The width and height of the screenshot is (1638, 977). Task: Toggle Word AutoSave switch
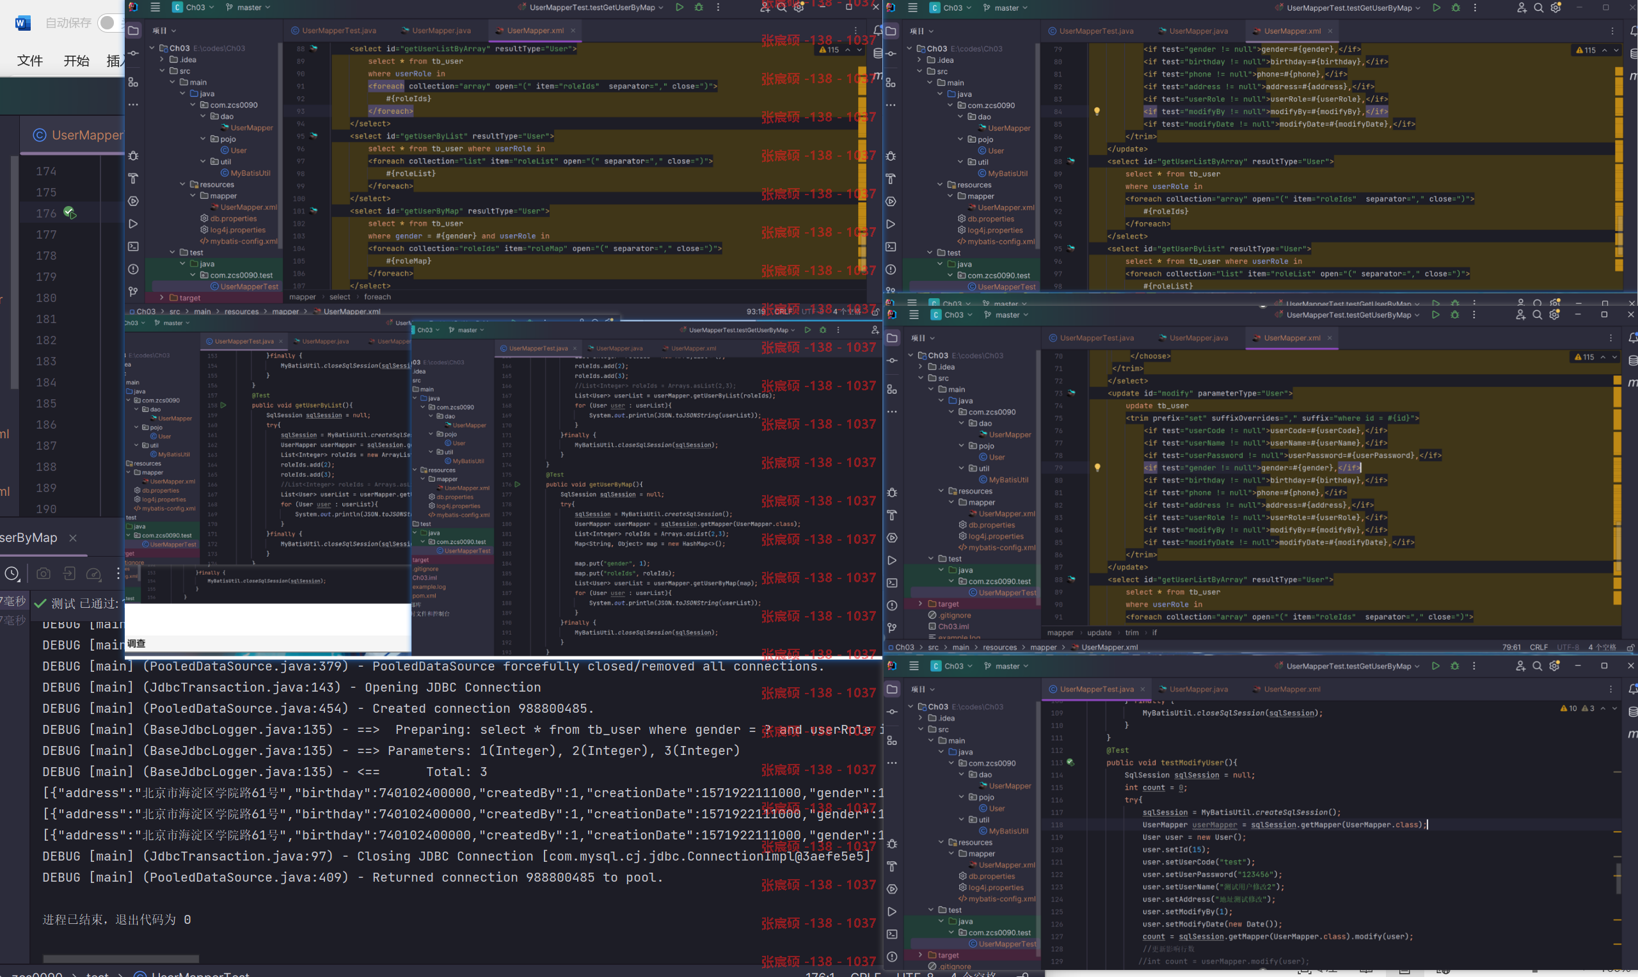tap(111, 23)
